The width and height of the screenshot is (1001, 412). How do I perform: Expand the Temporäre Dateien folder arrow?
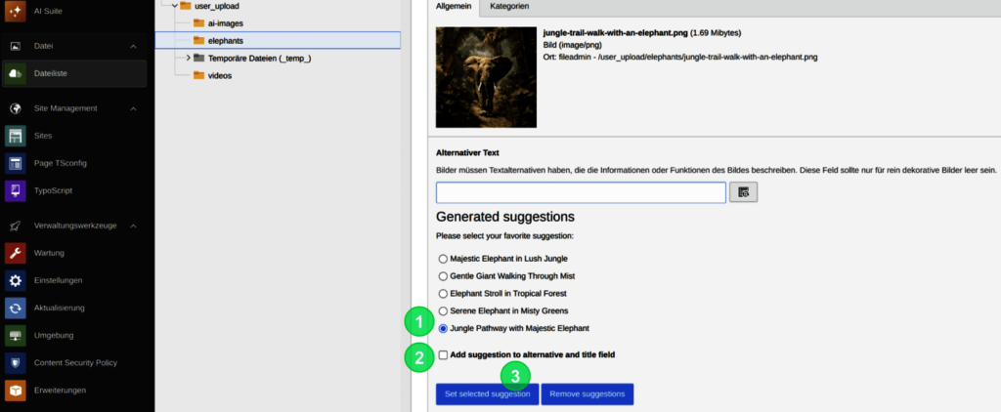click(189, 58)
